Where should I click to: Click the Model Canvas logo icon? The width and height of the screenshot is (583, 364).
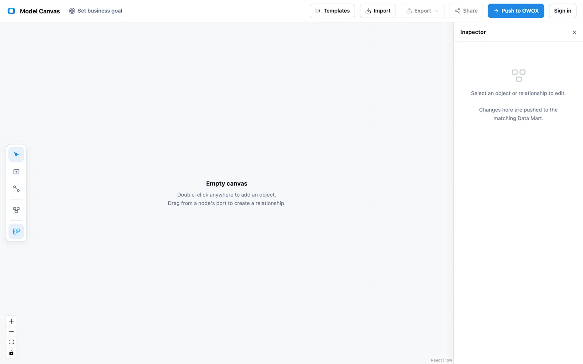coord(11,11)
